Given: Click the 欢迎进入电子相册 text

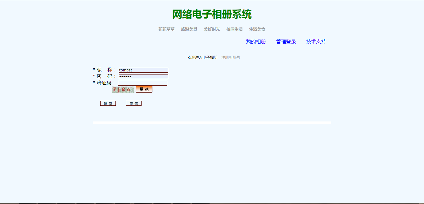Looking at the screenshot, I should point(202,57).
